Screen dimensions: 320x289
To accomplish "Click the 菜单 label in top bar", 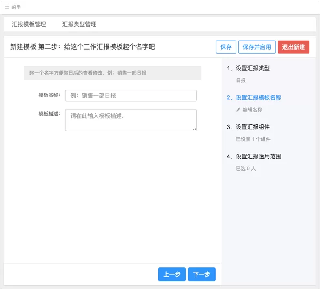I will [x=16, y=7].
